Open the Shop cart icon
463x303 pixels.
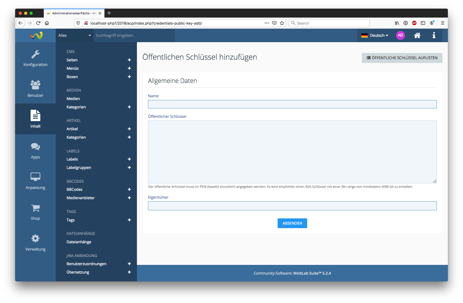click(35, 212)
